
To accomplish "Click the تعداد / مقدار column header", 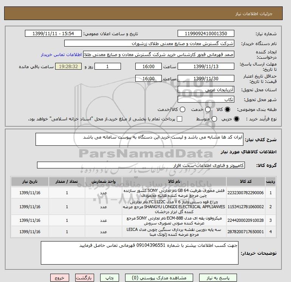I will pyautogui.click(x=67, y=181).
